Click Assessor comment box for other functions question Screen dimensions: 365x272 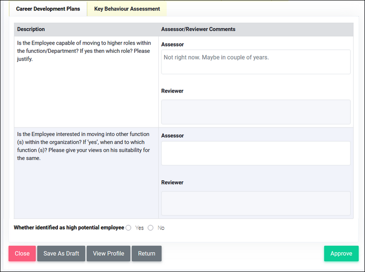tap(255, 153)
